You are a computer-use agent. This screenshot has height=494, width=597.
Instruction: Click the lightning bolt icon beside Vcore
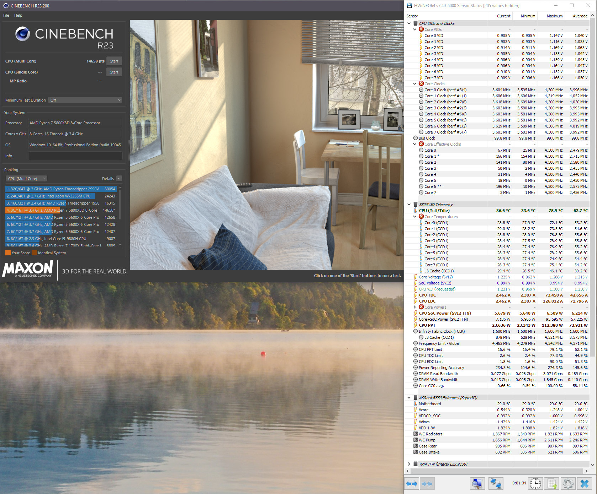(x=416, y=409)
